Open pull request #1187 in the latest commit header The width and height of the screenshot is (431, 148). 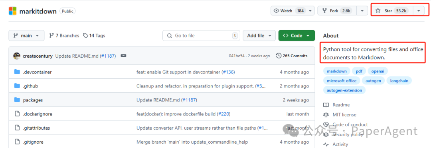pos(108,56)
